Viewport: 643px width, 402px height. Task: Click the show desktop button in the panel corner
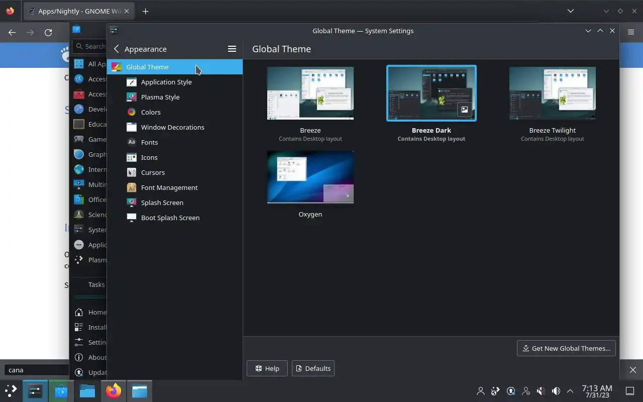click(629, 391)
